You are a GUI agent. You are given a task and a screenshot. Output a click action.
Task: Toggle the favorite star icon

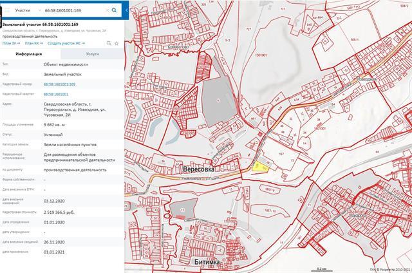(117, 43)
